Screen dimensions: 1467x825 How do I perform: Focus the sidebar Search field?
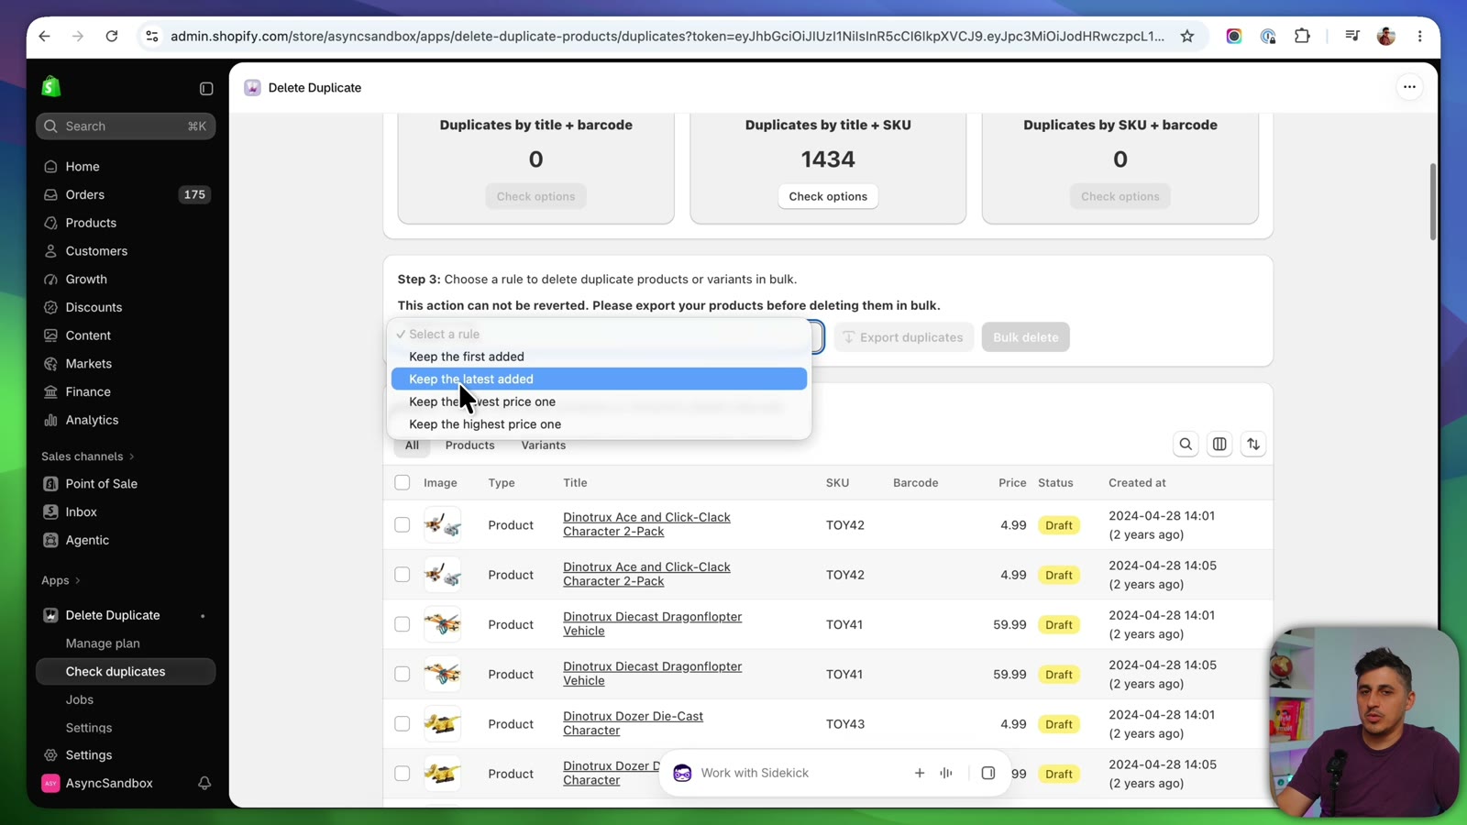pyautogui.click(x=126, y=126)
